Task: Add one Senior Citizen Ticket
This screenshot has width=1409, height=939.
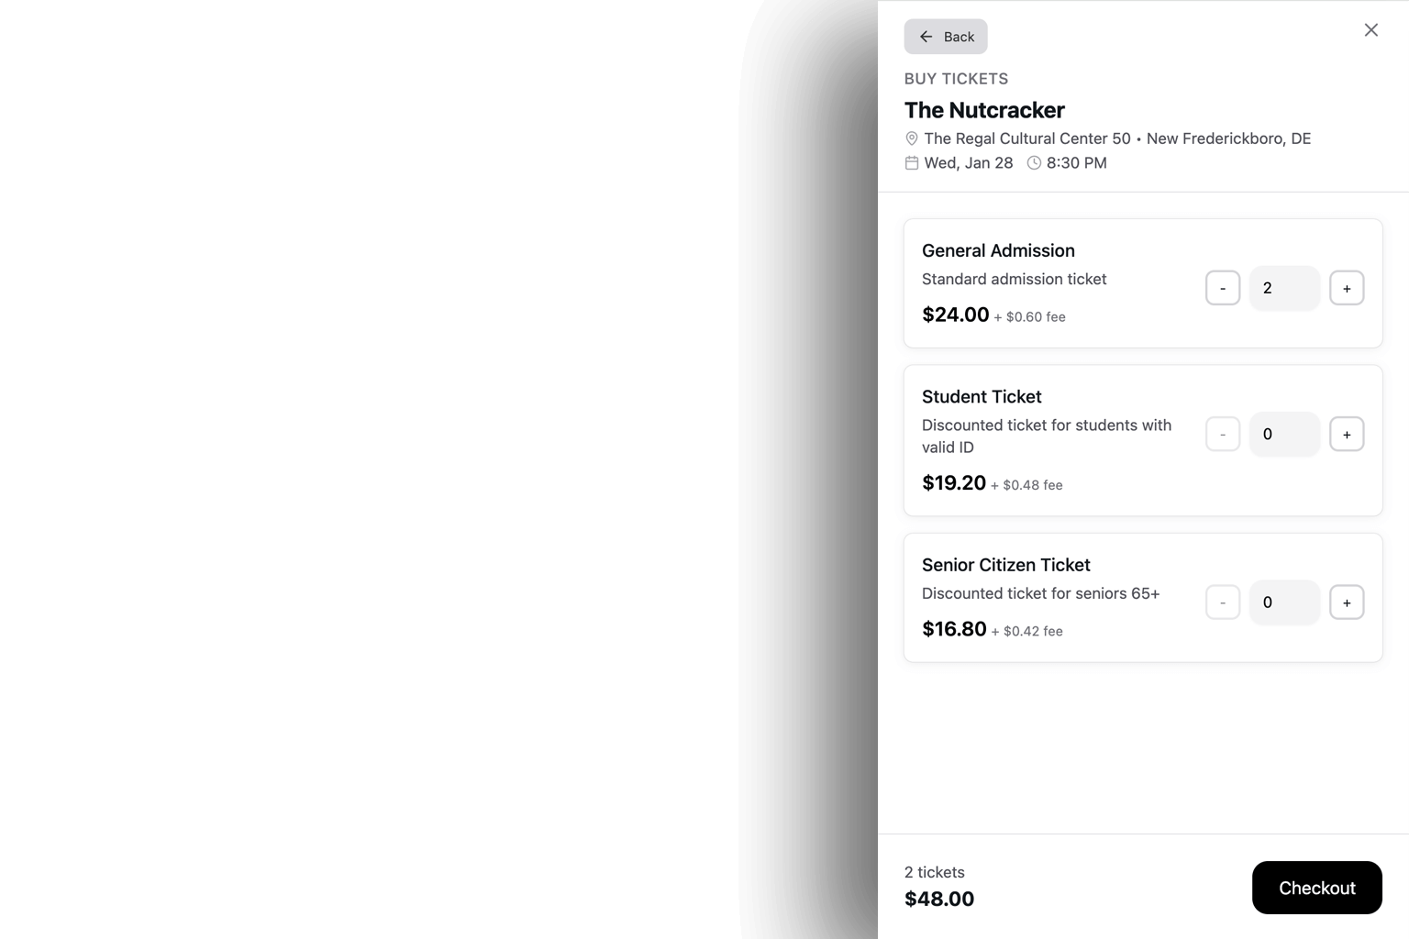Action: (x=1346, y=602)
